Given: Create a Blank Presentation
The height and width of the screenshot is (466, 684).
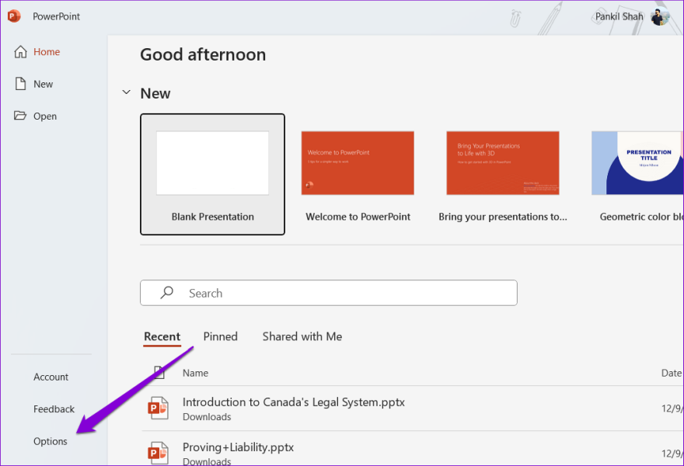Looking at the screenshot, I should (212, 163).
